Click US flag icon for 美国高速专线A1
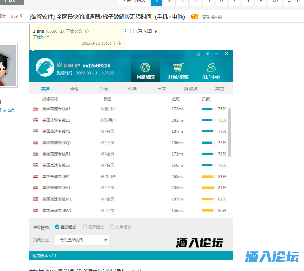The height and width of the screenshot is (271, 304). click(x=35, y=109)
